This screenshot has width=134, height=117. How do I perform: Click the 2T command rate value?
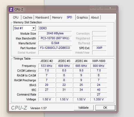99,94
